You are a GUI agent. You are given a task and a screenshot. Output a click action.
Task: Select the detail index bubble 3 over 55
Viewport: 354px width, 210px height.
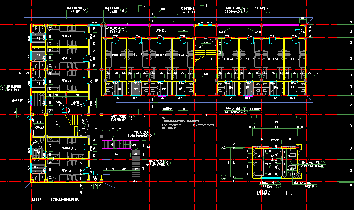tap(123, 10)
